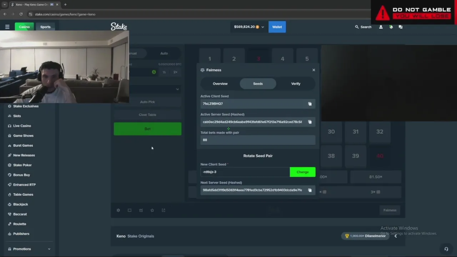Click Total bets made with pair field
The image size is (457, 257).
point(258,140)
